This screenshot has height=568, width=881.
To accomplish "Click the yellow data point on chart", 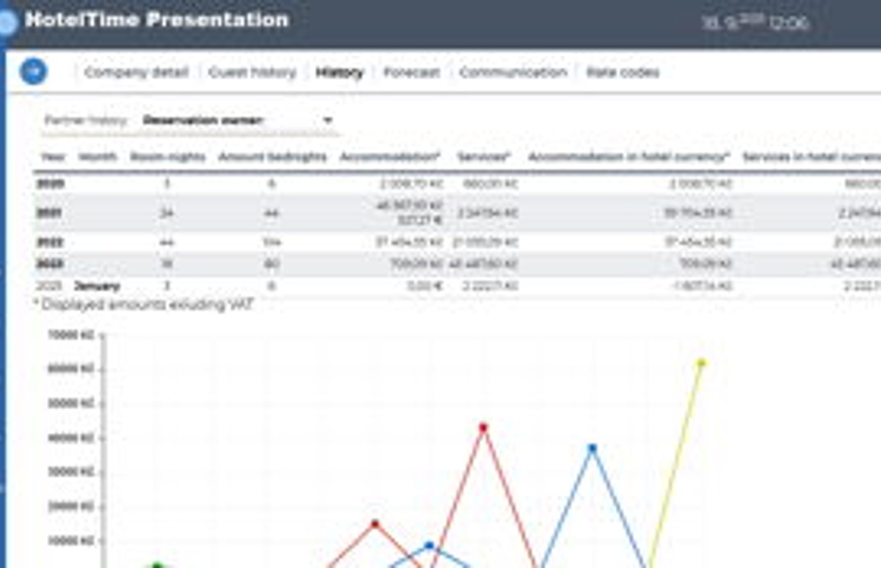I will pyautogui.click(x=701, y=363).
